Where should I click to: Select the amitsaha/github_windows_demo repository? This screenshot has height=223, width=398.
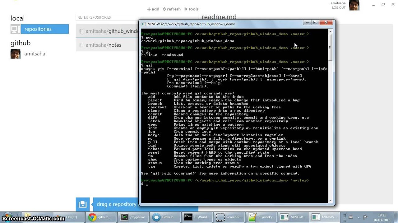tap(107, 31)
